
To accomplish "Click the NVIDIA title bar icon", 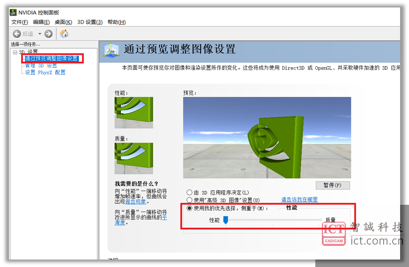I will tap(13, 12).
